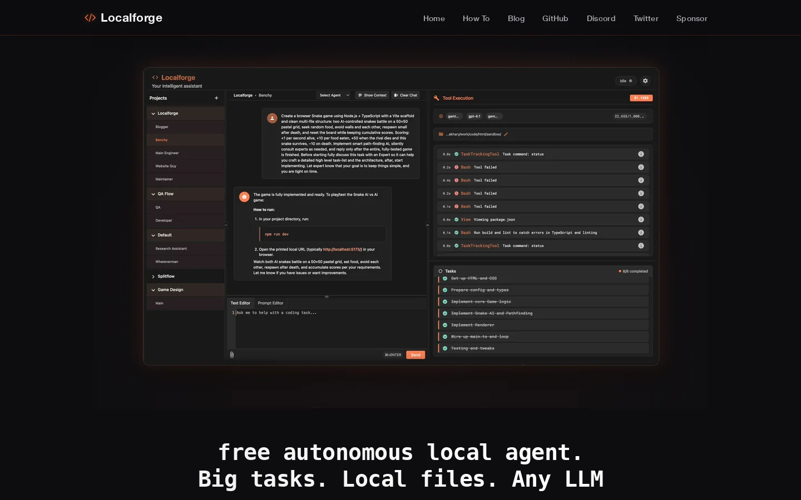Toggle the Implement Snake AI and Pathfinding checkmark
The image size is (801, 500).
coord(445,313)
